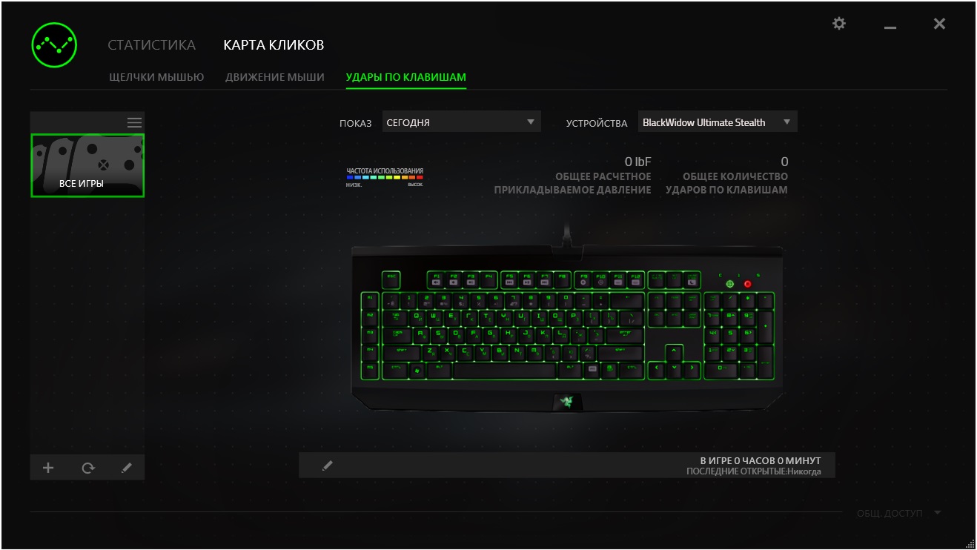Image resolution: width=977 pixels, height=550 pixels.
Task: Click the usage frequency color scale
Action: (x=385, y=178)
